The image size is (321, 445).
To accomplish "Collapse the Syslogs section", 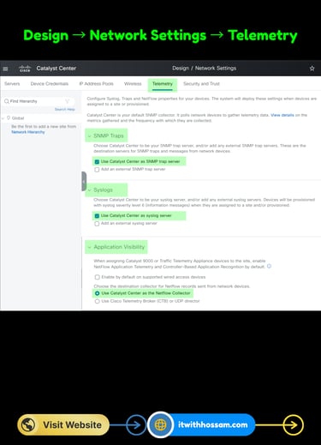I will [x=89, y=190].
